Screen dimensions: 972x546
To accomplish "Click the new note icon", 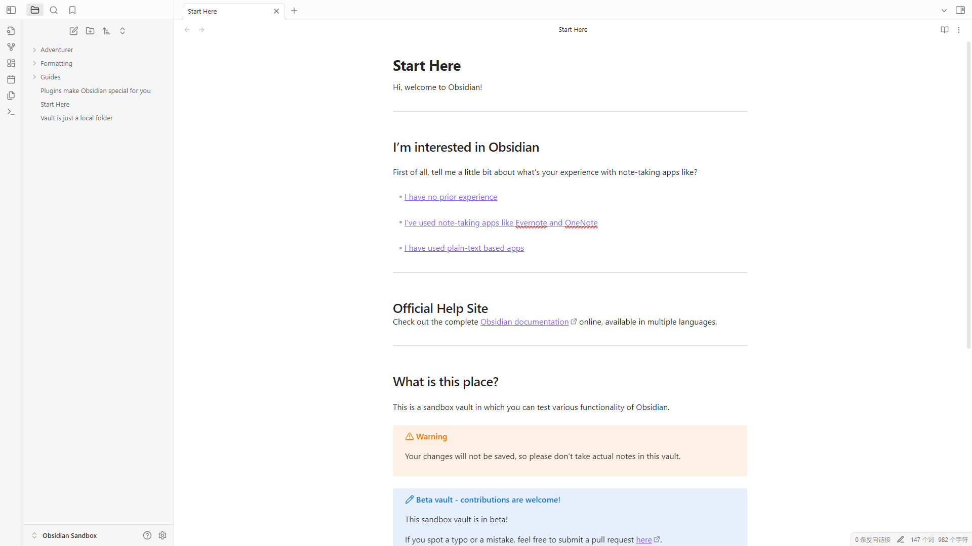I will [74, 31].
